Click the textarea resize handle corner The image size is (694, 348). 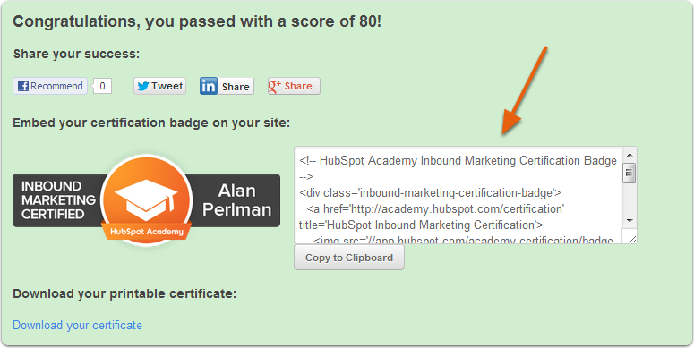(631, 239)
